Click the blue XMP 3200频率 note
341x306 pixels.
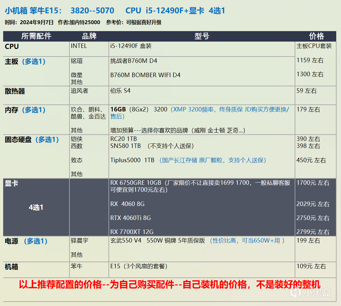coord(200,113)
